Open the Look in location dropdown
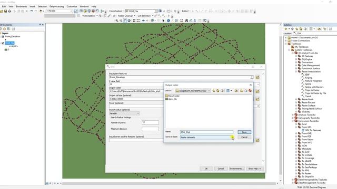Viewport: 337px width, 189px height. (209, 91)
